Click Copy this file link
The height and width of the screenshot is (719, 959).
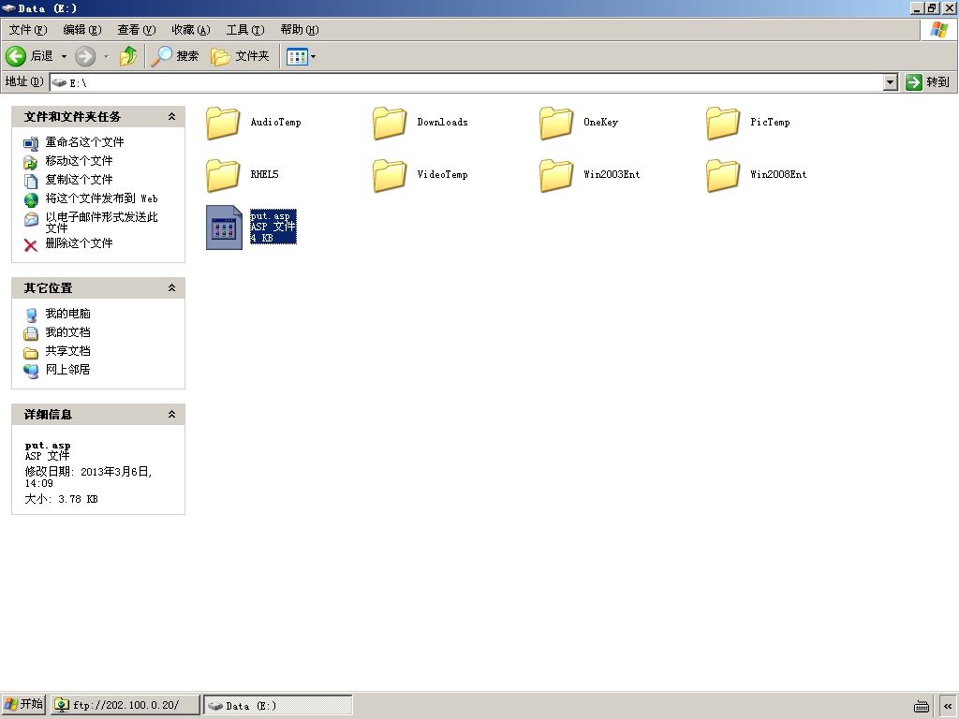tap(79, 179)
